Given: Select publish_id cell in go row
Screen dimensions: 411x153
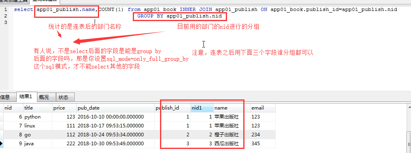Looking at the screenshot, I should [173, 135].
